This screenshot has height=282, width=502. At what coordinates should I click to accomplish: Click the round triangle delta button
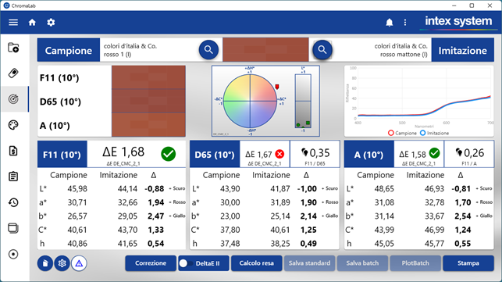click(x=79, y=263)
